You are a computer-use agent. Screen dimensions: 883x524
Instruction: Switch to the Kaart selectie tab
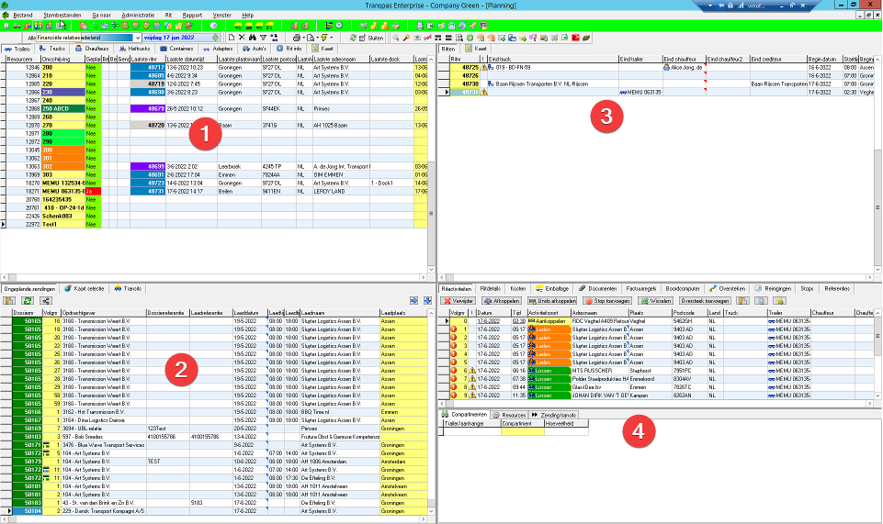click(x=84, y=288)
